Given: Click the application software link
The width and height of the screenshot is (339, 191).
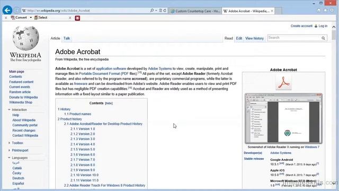Looking at the screenshot, I should 111,68.
